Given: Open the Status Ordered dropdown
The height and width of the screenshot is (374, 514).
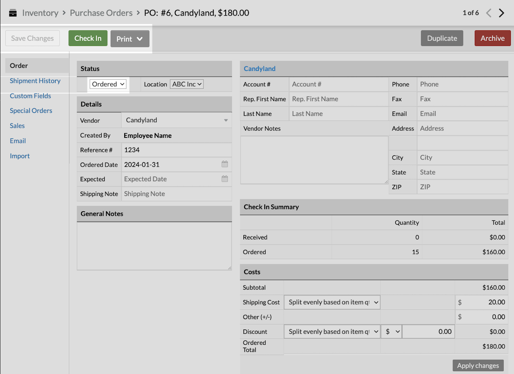Looking at the screenshot, I should [x=108, y=84].
